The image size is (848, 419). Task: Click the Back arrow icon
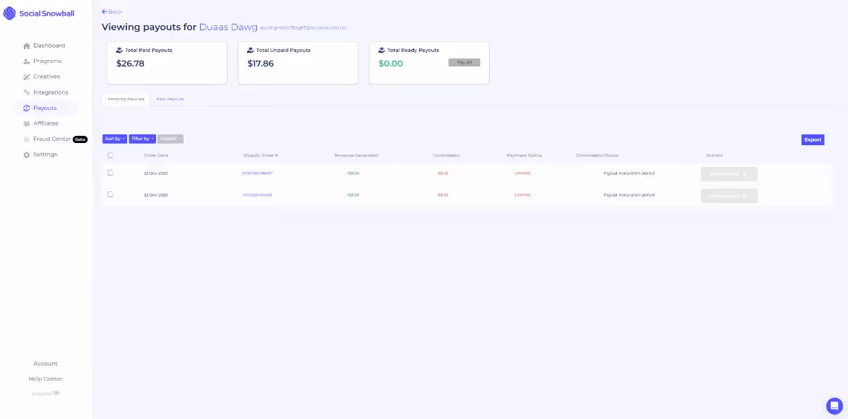click(105, 12)
